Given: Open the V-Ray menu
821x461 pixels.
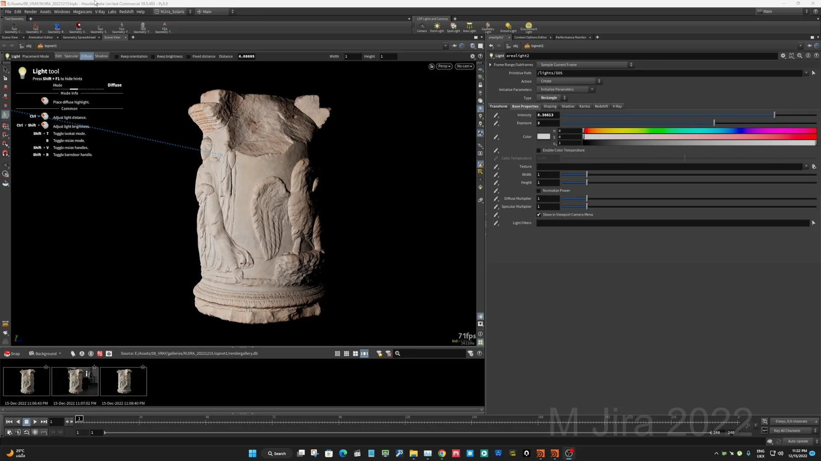Looking at the screenshot, I should point(100,12).
